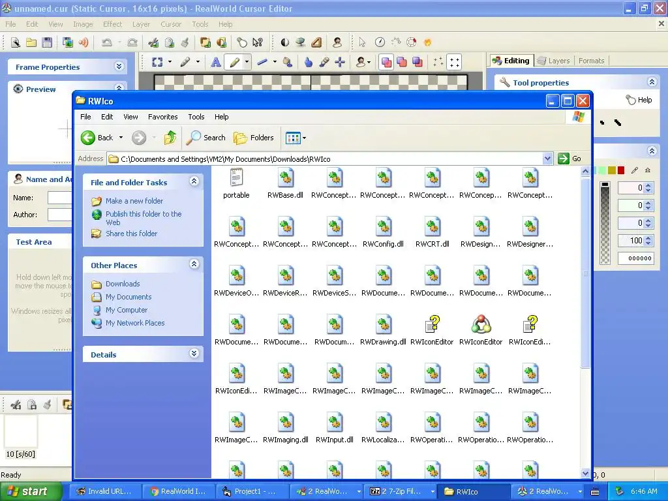668x501 pixels.
Task: Click the half-black circle contrast icon
Action: coord(284,42)
